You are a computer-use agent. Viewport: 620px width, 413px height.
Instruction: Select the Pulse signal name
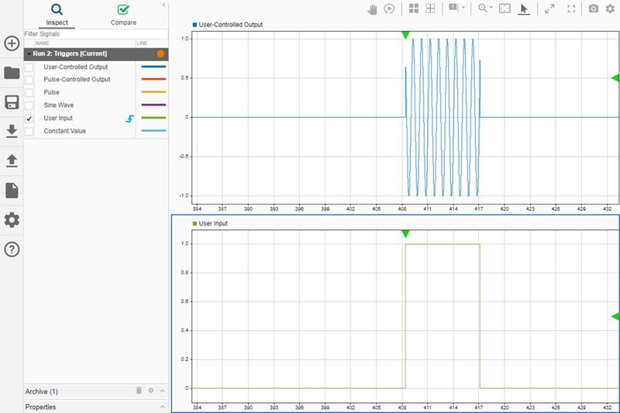click(x=51, y=92)
